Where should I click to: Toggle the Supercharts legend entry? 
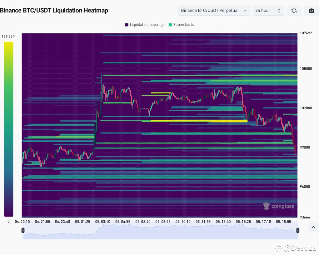[181, 25]
